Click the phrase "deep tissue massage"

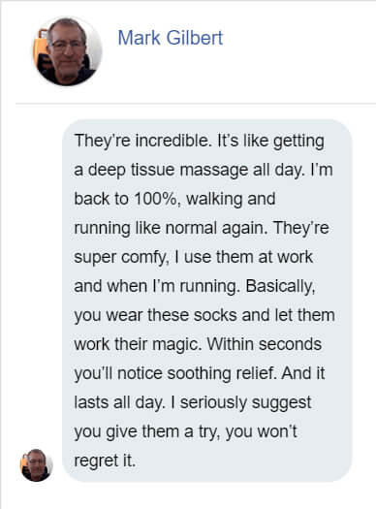click(x=168, y=170)
